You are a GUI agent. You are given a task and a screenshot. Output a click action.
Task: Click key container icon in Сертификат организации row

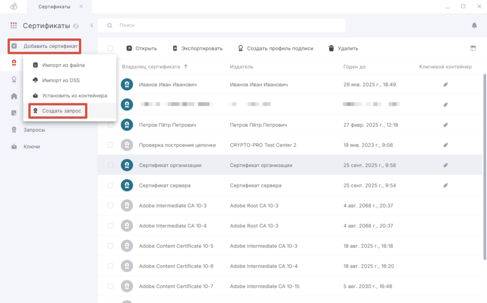tap(446, 165)
